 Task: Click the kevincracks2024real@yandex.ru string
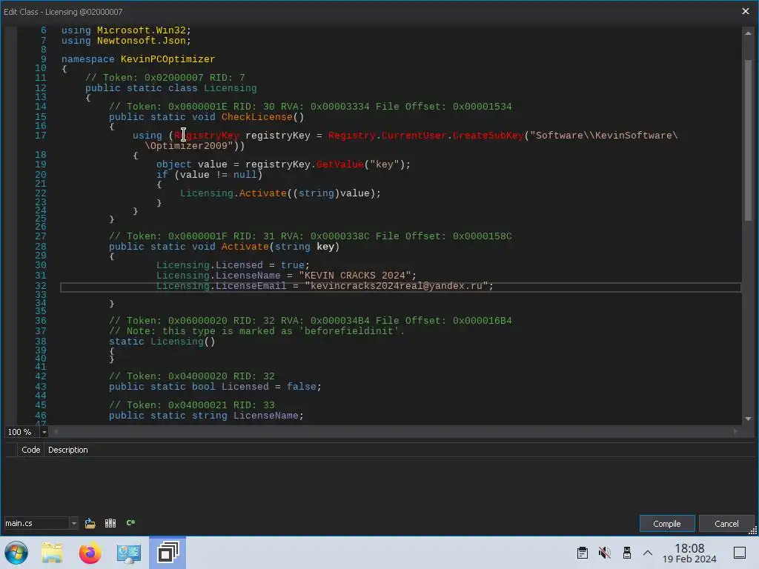pyautogui.click(x=396, y=286)
